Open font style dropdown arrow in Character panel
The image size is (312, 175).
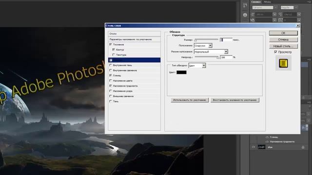(296, 8)
